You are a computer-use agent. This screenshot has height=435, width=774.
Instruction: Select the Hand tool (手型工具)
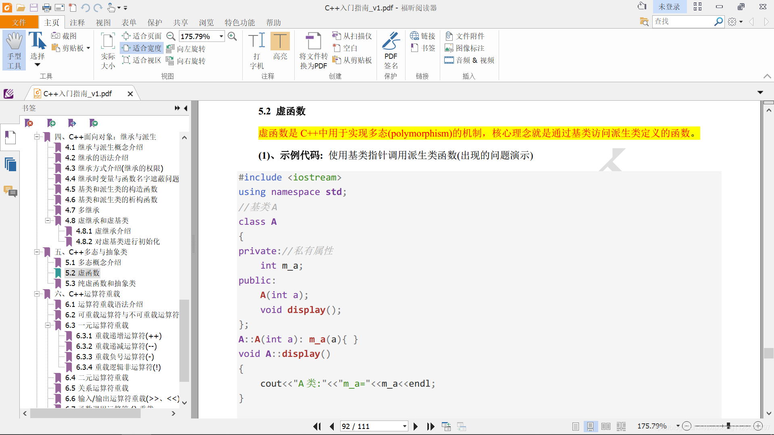pos(14,50)
